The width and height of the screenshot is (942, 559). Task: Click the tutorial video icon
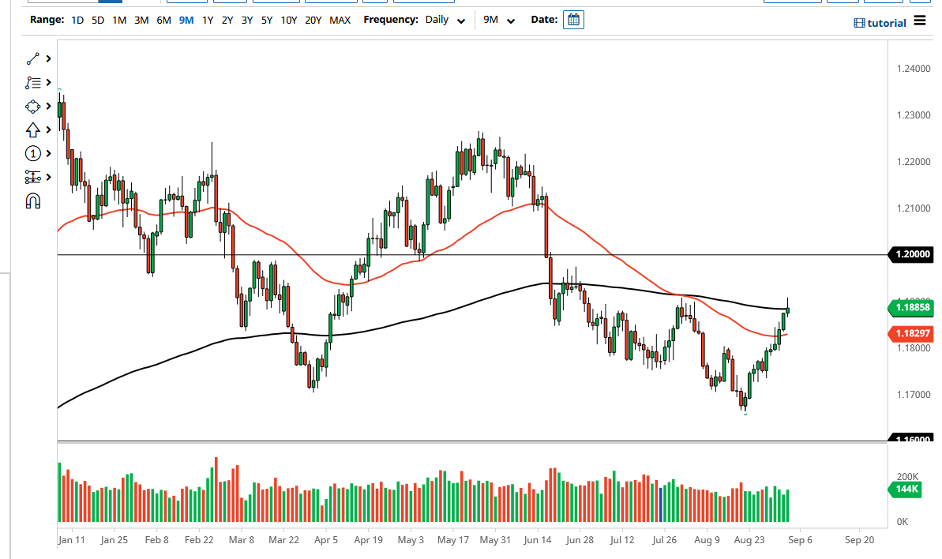(x=859, y=23)
